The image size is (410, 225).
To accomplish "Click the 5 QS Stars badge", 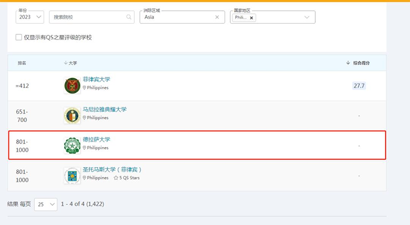I will click(x=127, y=178).
